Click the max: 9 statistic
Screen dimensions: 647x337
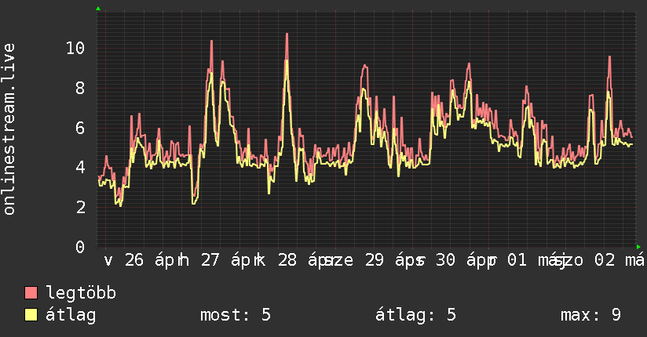591,315
